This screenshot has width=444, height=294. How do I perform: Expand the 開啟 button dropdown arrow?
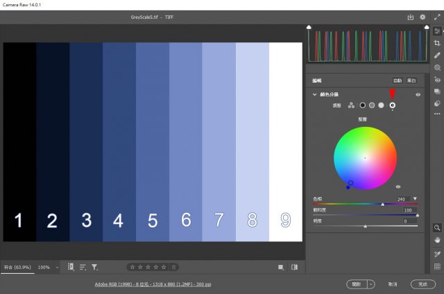pyautogui.click(x=370, y=284)
